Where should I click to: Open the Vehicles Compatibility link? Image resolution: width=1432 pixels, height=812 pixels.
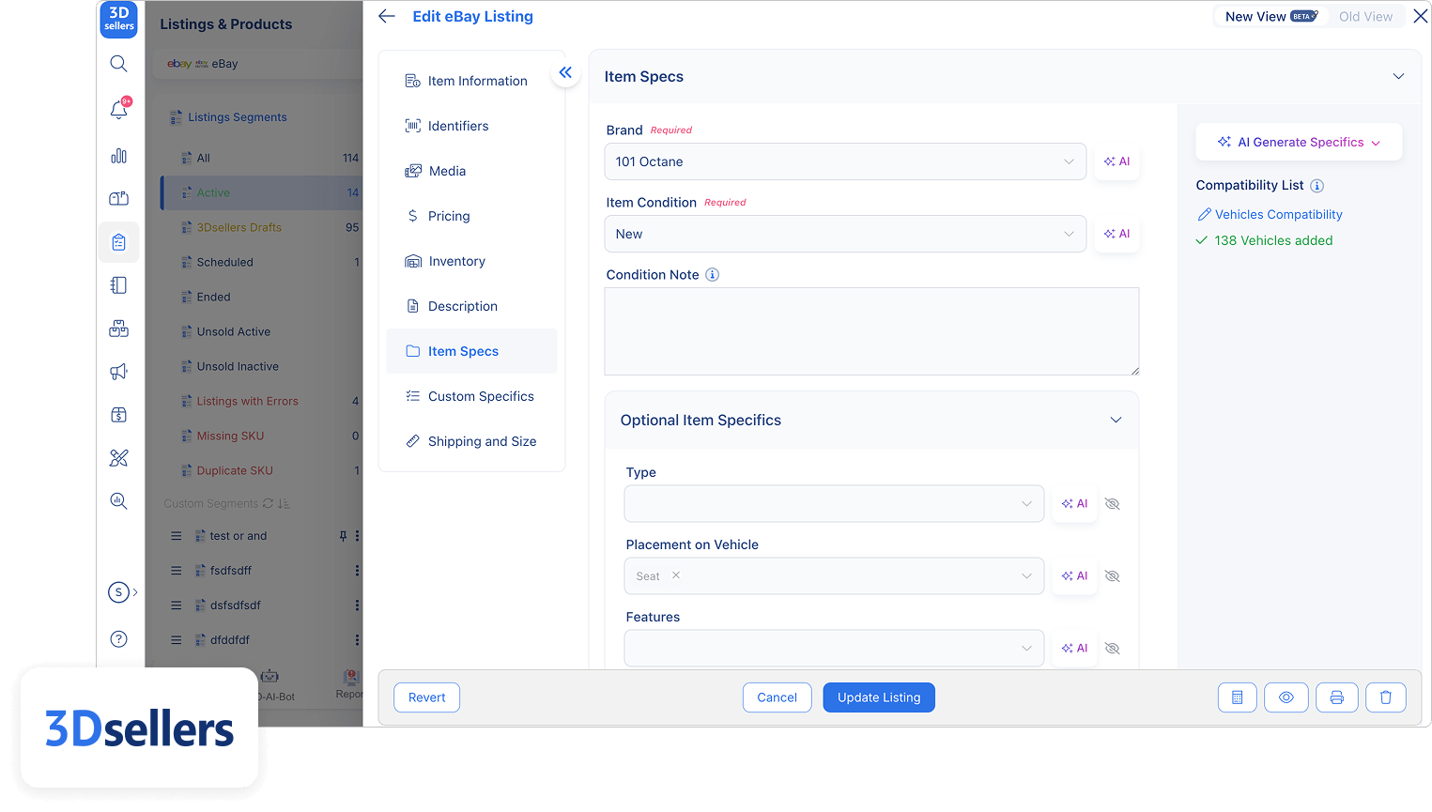point(1270,215)
